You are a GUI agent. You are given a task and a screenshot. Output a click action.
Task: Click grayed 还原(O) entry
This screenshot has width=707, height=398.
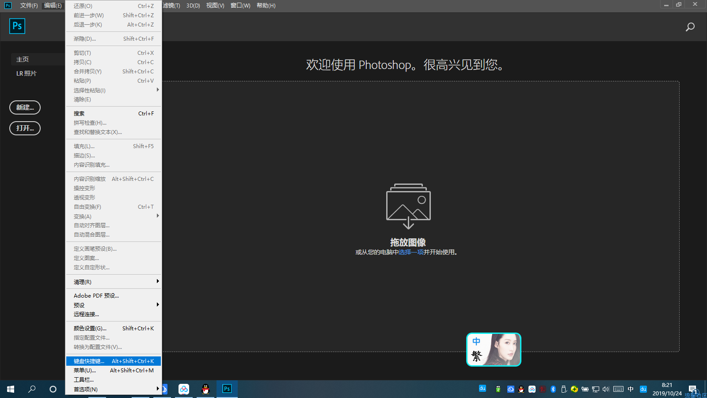[x=114, y=6]
